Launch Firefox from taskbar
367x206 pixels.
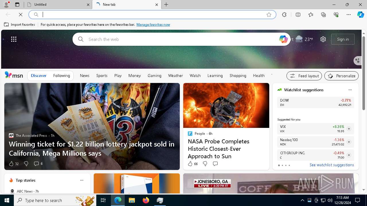point(146,200)
